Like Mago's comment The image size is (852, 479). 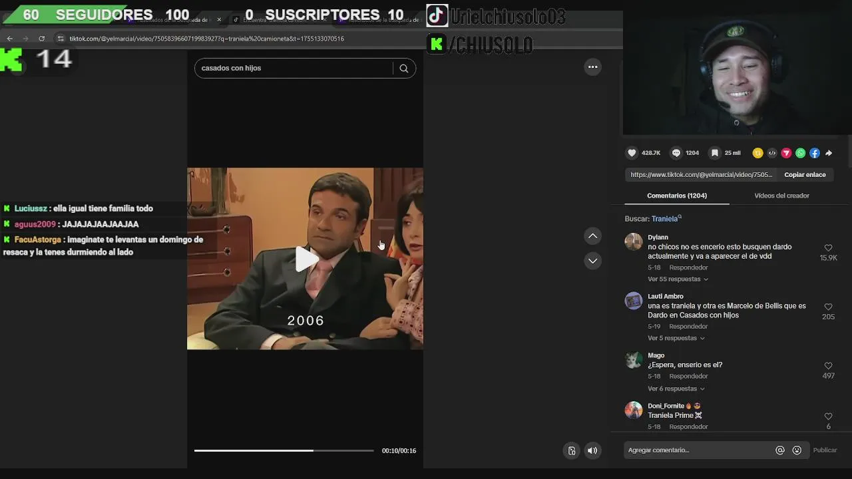[828, 366]
